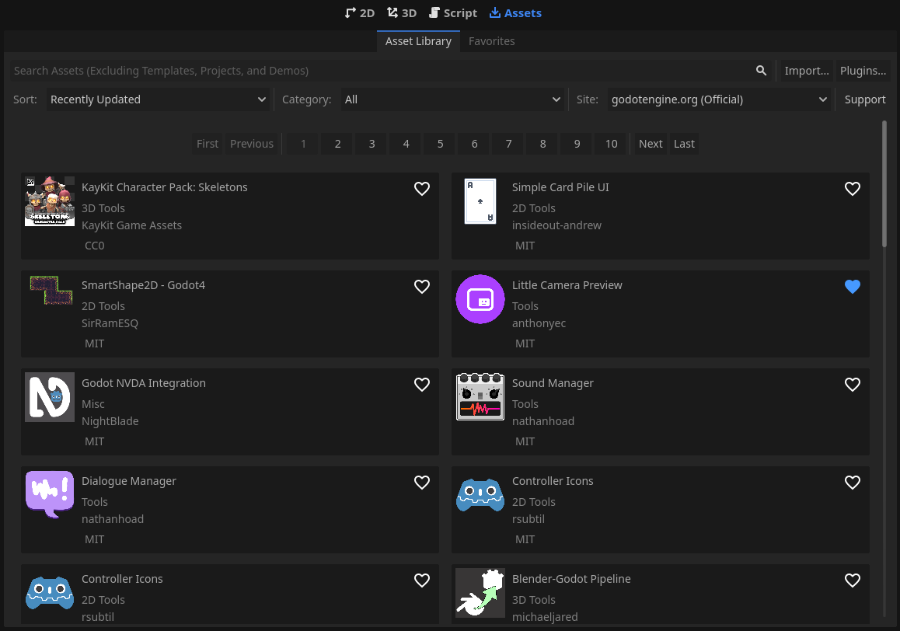Click the Dialogue Manager speech bubble icon
Viewport: 900px width, 631px height.
[x=50, y=494]
